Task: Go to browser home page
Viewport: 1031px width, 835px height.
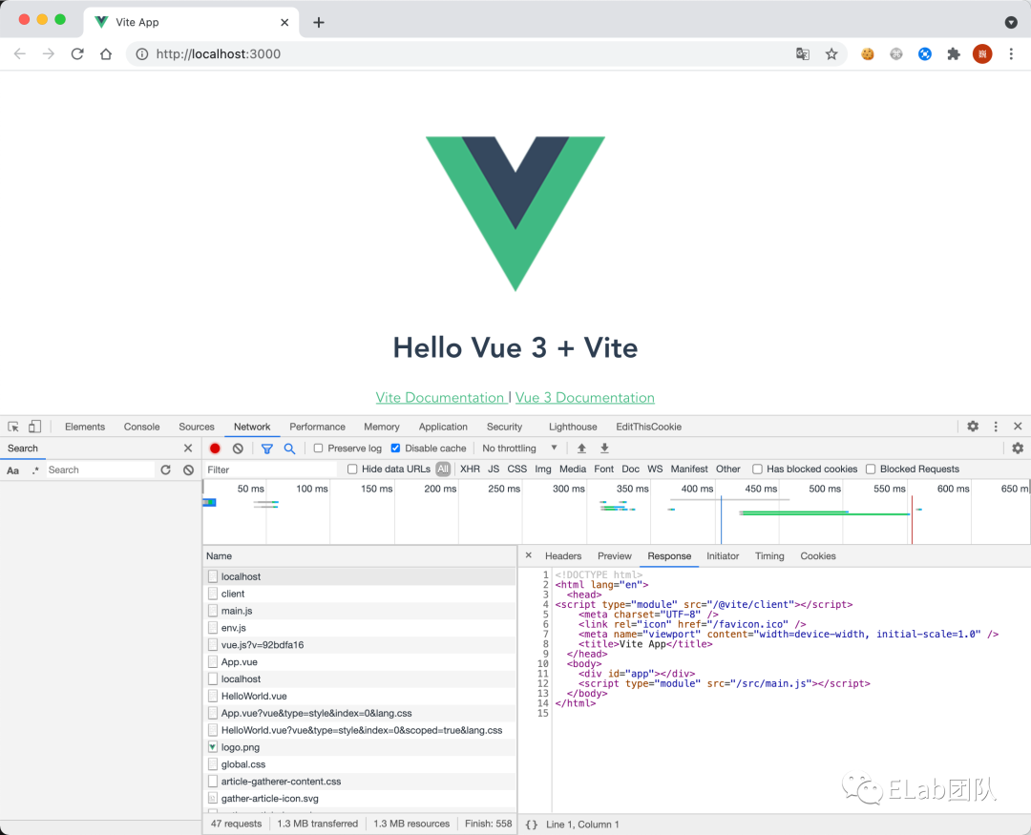Action: 106,53
